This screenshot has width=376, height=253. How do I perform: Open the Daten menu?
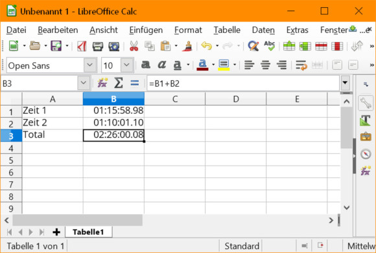[263, 30]
